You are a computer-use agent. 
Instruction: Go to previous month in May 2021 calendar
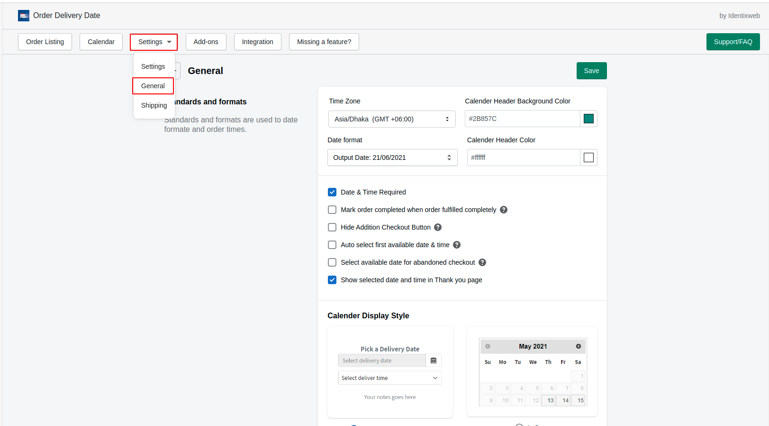tap(488, 346)
